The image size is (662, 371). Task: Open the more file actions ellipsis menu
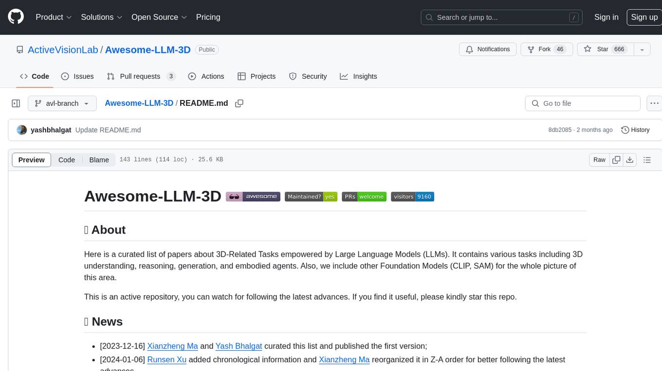[654, 103]
